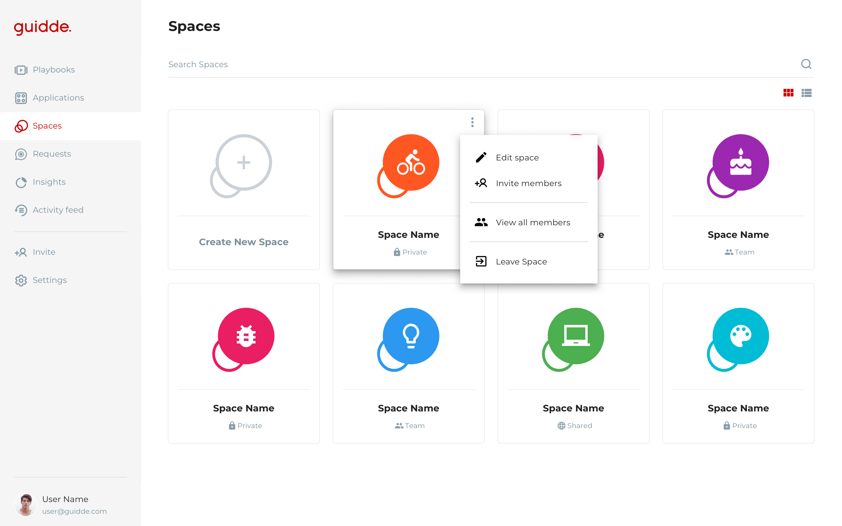
Task: Select Edit space from context menu
Action: 517,158
